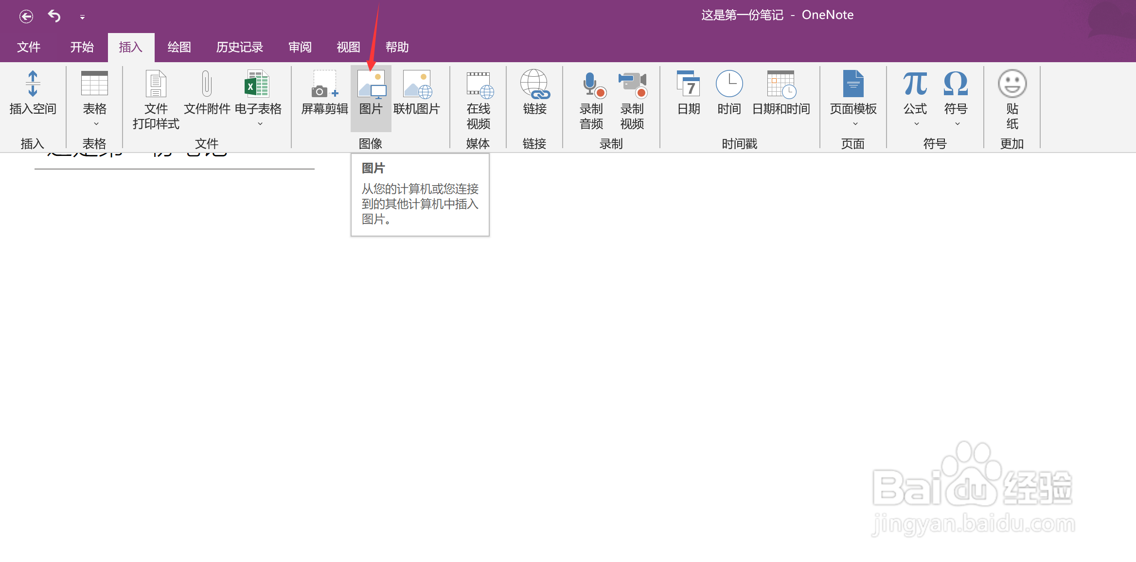Click the 贴纸 smiley icon
Screen dimensions: 1136x562
click(x=1012, y=84)
